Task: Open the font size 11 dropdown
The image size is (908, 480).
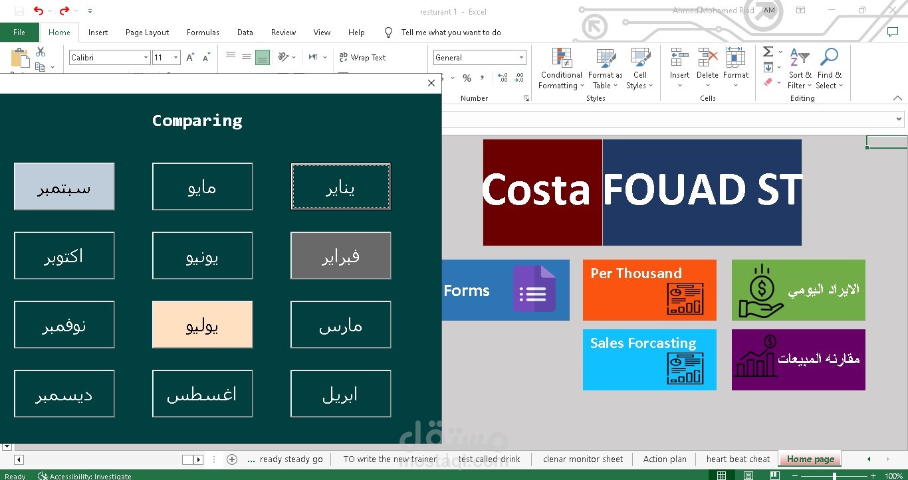Action: click(x=175, y=58)
